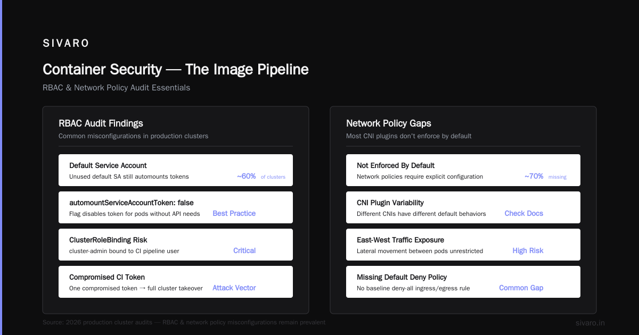Select the 'Missing Default Deny Policy' card title

[x=402, y=277]
